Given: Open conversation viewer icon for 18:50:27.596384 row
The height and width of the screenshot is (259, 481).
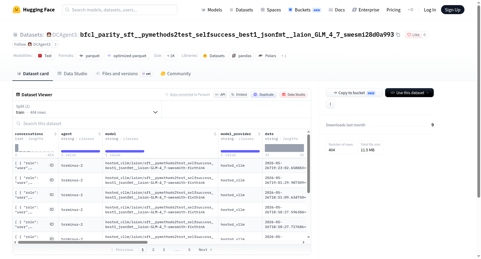Looking at the screenshot, I should pyautogui.click(x=52, y=210).
